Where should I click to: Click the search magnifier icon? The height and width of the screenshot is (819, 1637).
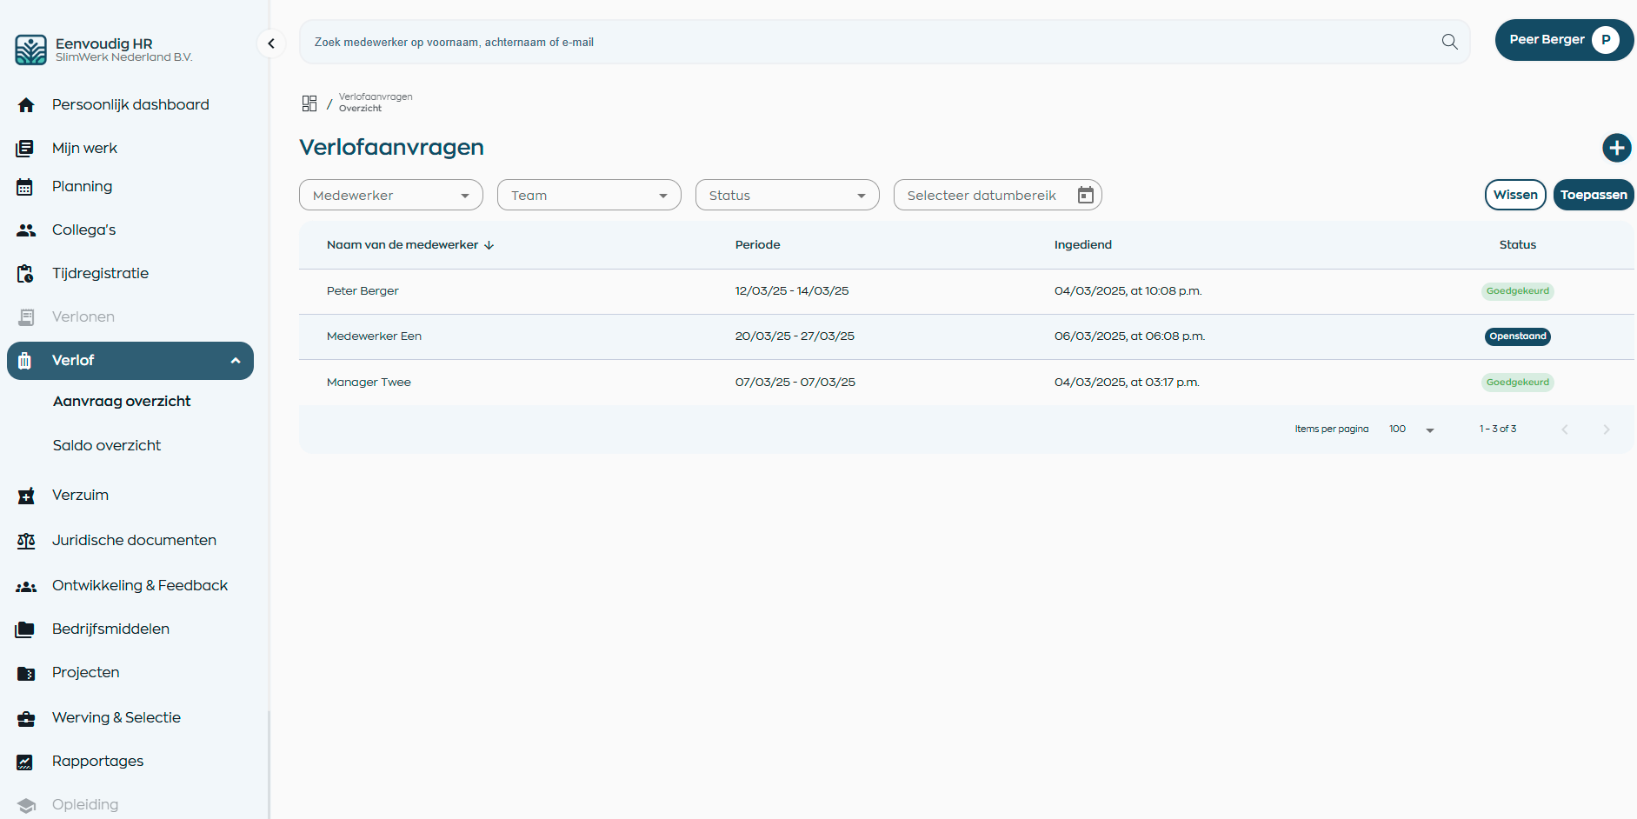click(x=1449, y=42)
